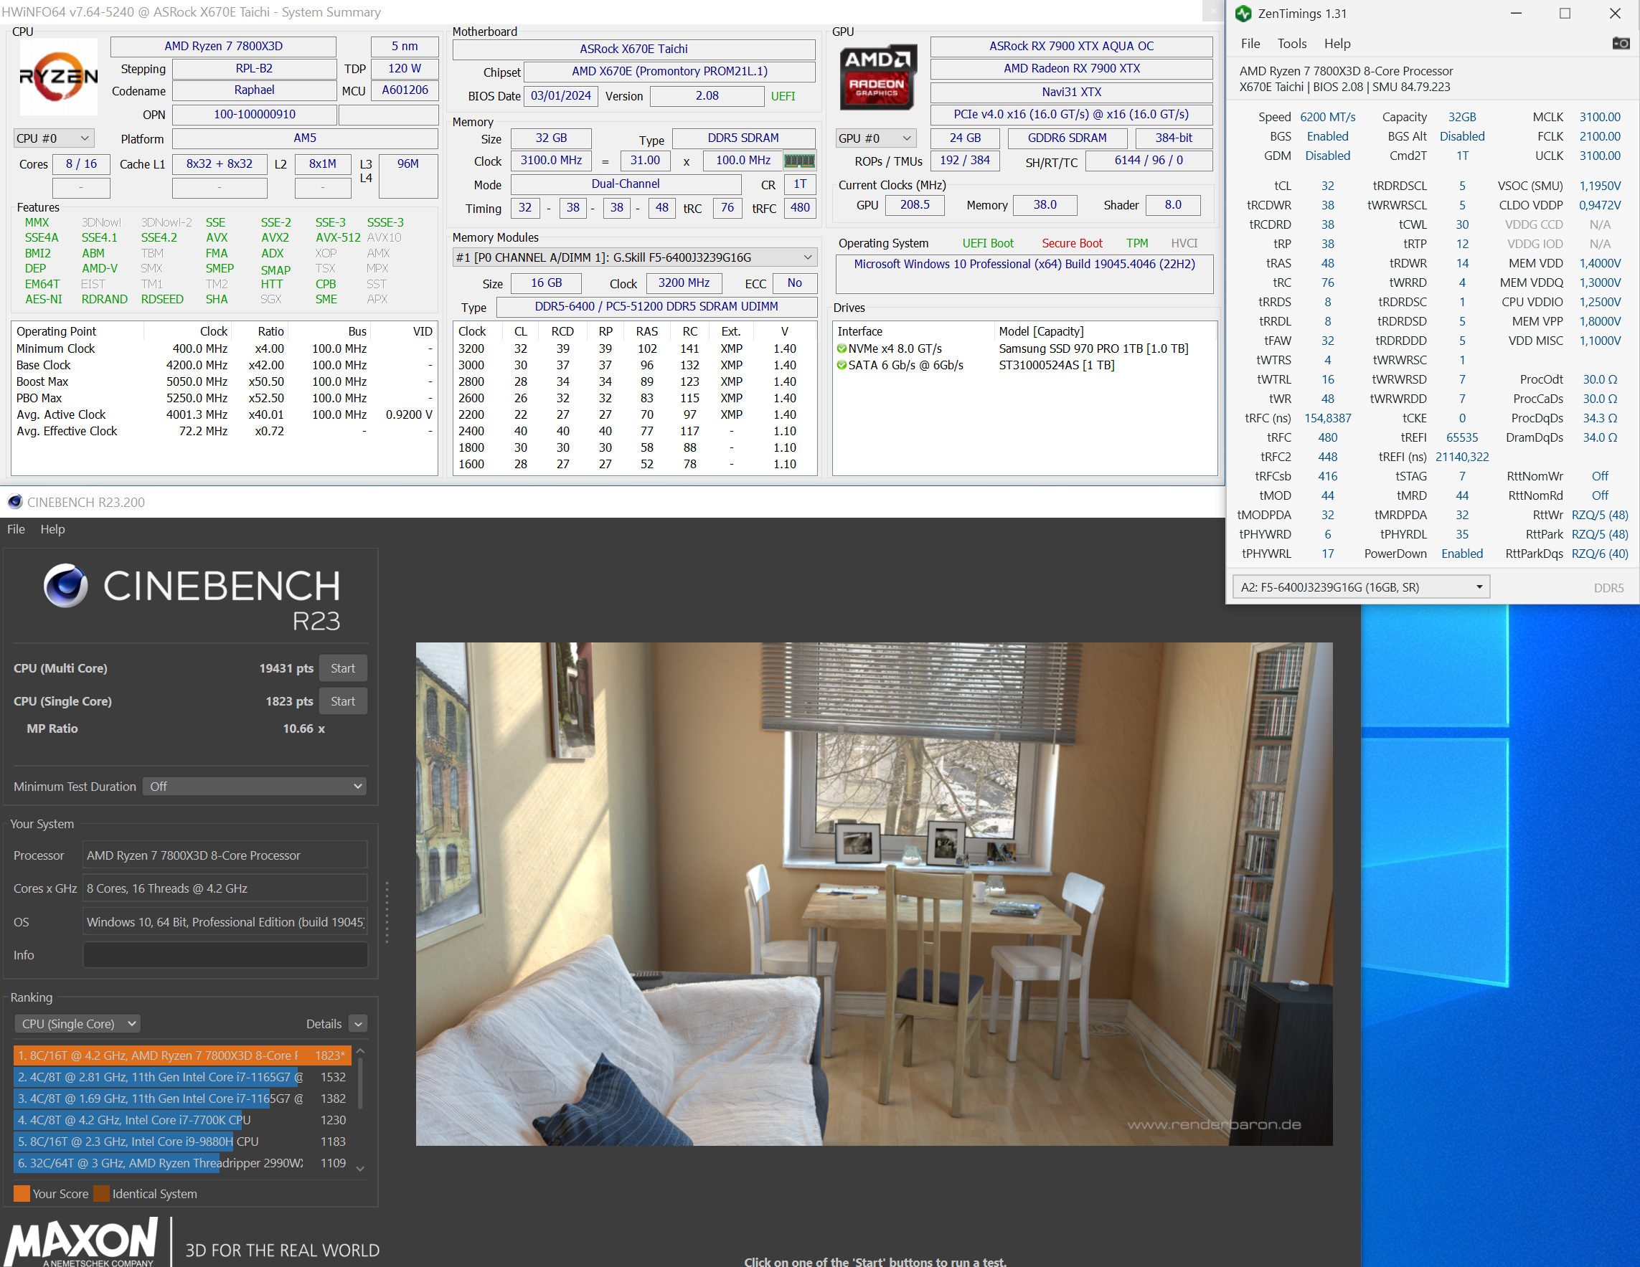Click the green memory module icon

799,161
